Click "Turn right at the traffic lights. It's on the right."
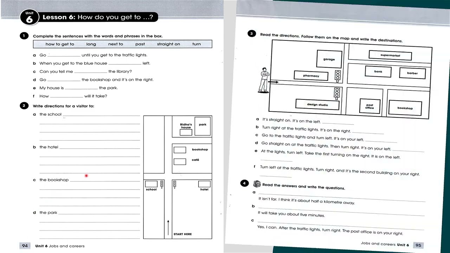The height and width of the screenshot is (253, 450). click(x=306, y=129)
